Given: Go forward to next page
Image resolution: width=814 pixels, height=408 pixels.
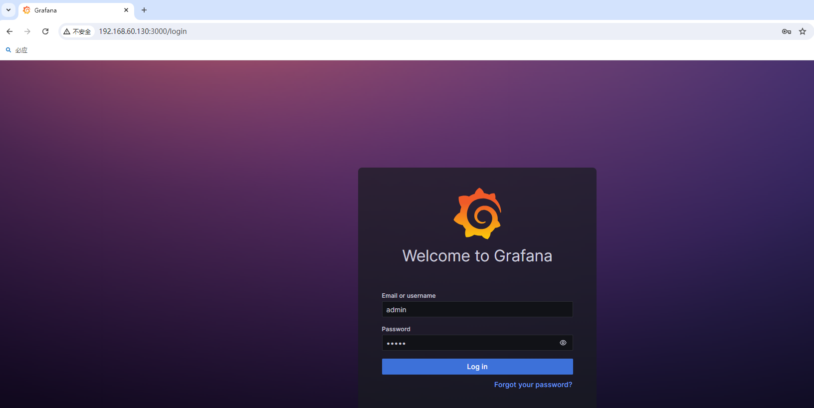Looking at the screenshot, I should point(27,31).
